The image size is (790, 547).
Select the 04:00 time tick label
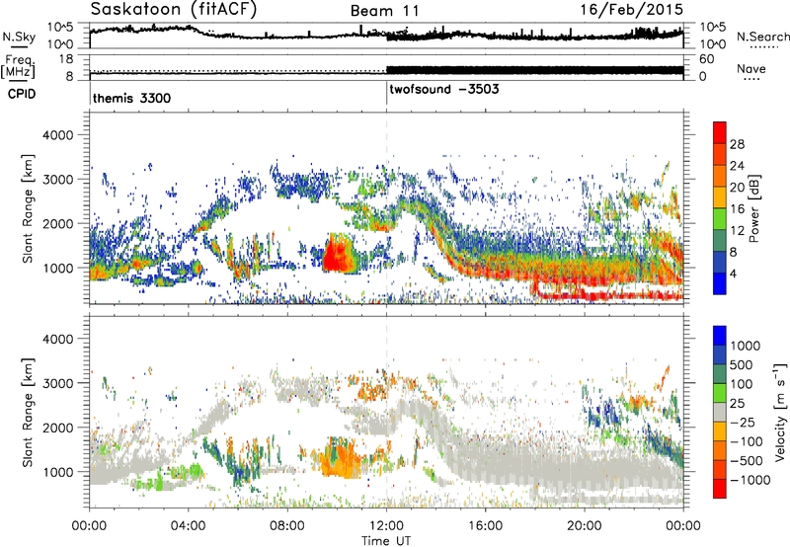tap(188, 526)
